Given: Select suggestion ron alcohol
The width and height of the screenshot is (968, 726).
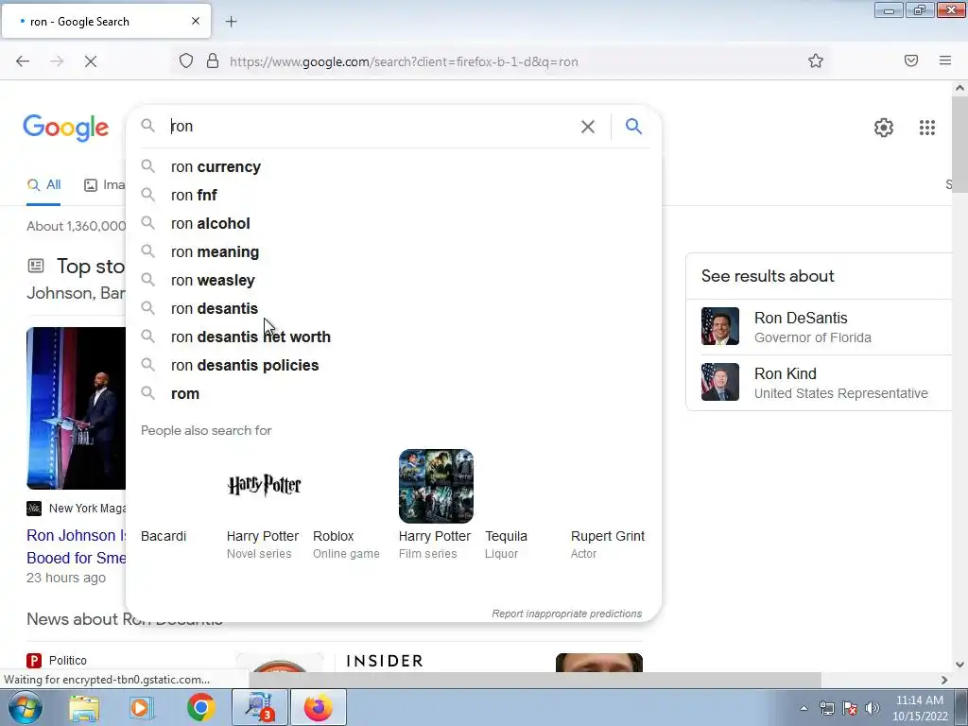Looking at the screenshot, I should [394, 223].
